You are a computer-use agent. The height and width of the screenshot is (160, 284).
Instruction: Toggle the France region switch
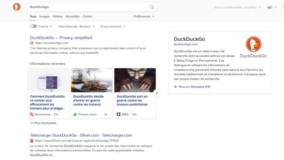(33, 26)
